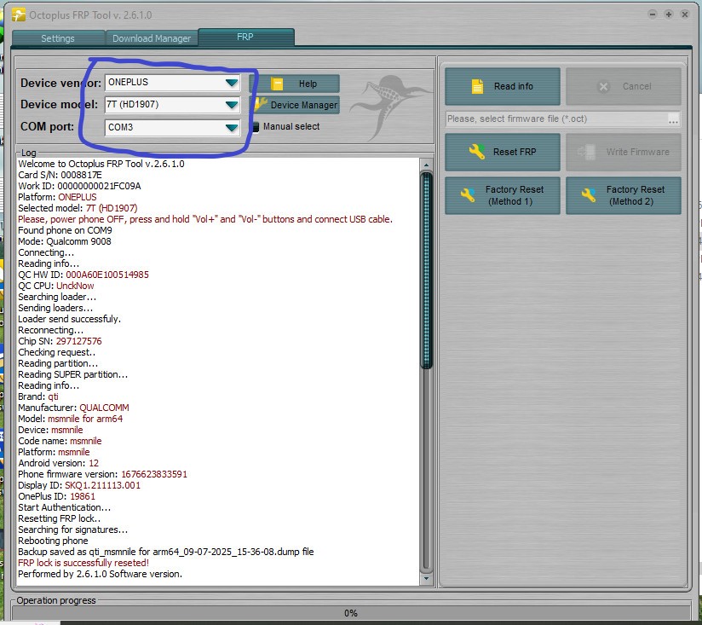Screen dimensions: 702x625
Task: Click 'OnePlus ID: 19861' log line
Action: click(x=56, y=496)
